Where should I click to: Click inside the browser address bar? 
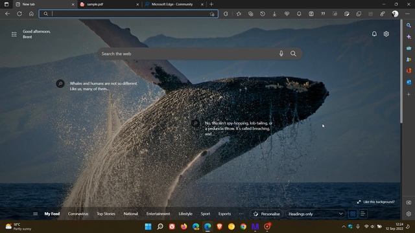pos(128,14)
